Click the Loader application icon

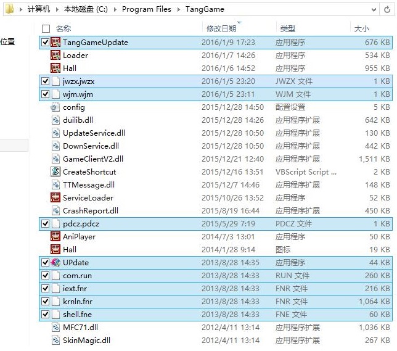click(x=55, y=56)
